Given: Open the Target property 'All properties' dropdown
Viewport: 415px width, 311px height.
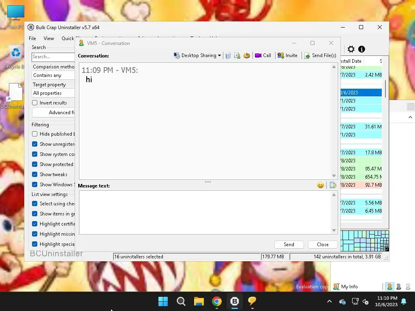Looking at the screenshot, I should coord(53,93).
